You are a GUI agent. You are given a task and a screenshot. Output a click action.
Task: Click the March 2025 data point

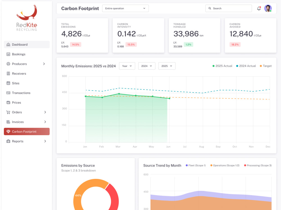tap(119, 94)
